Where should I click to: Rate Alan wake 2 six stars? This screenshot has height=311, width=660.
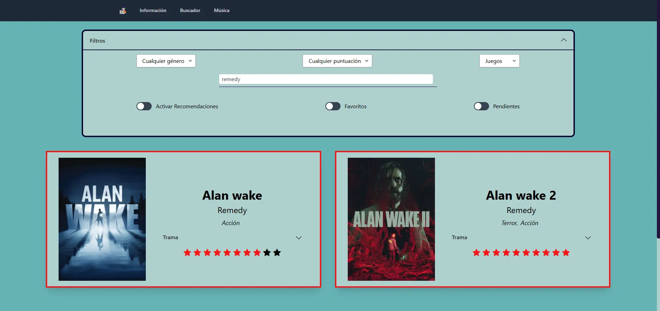pyautogui.click(x=526, y=253)
